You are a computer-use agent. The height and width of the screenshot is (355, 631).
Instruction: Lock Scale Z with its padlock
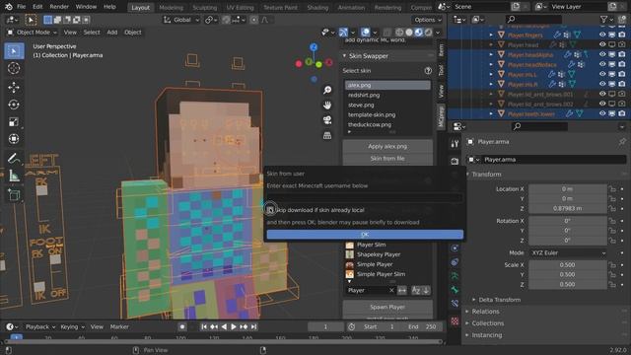coord(612,284)
